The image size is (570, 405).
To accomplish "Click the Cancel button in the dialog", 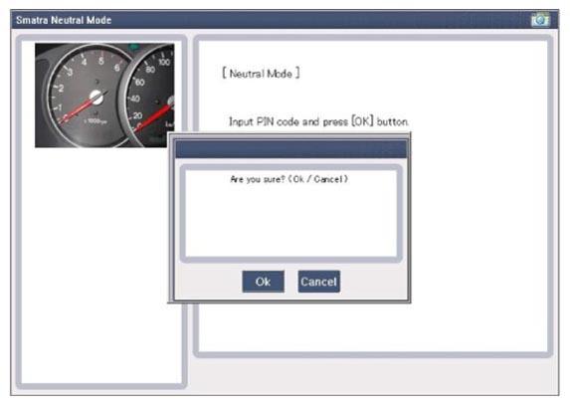I will click(x=318, y=282).
